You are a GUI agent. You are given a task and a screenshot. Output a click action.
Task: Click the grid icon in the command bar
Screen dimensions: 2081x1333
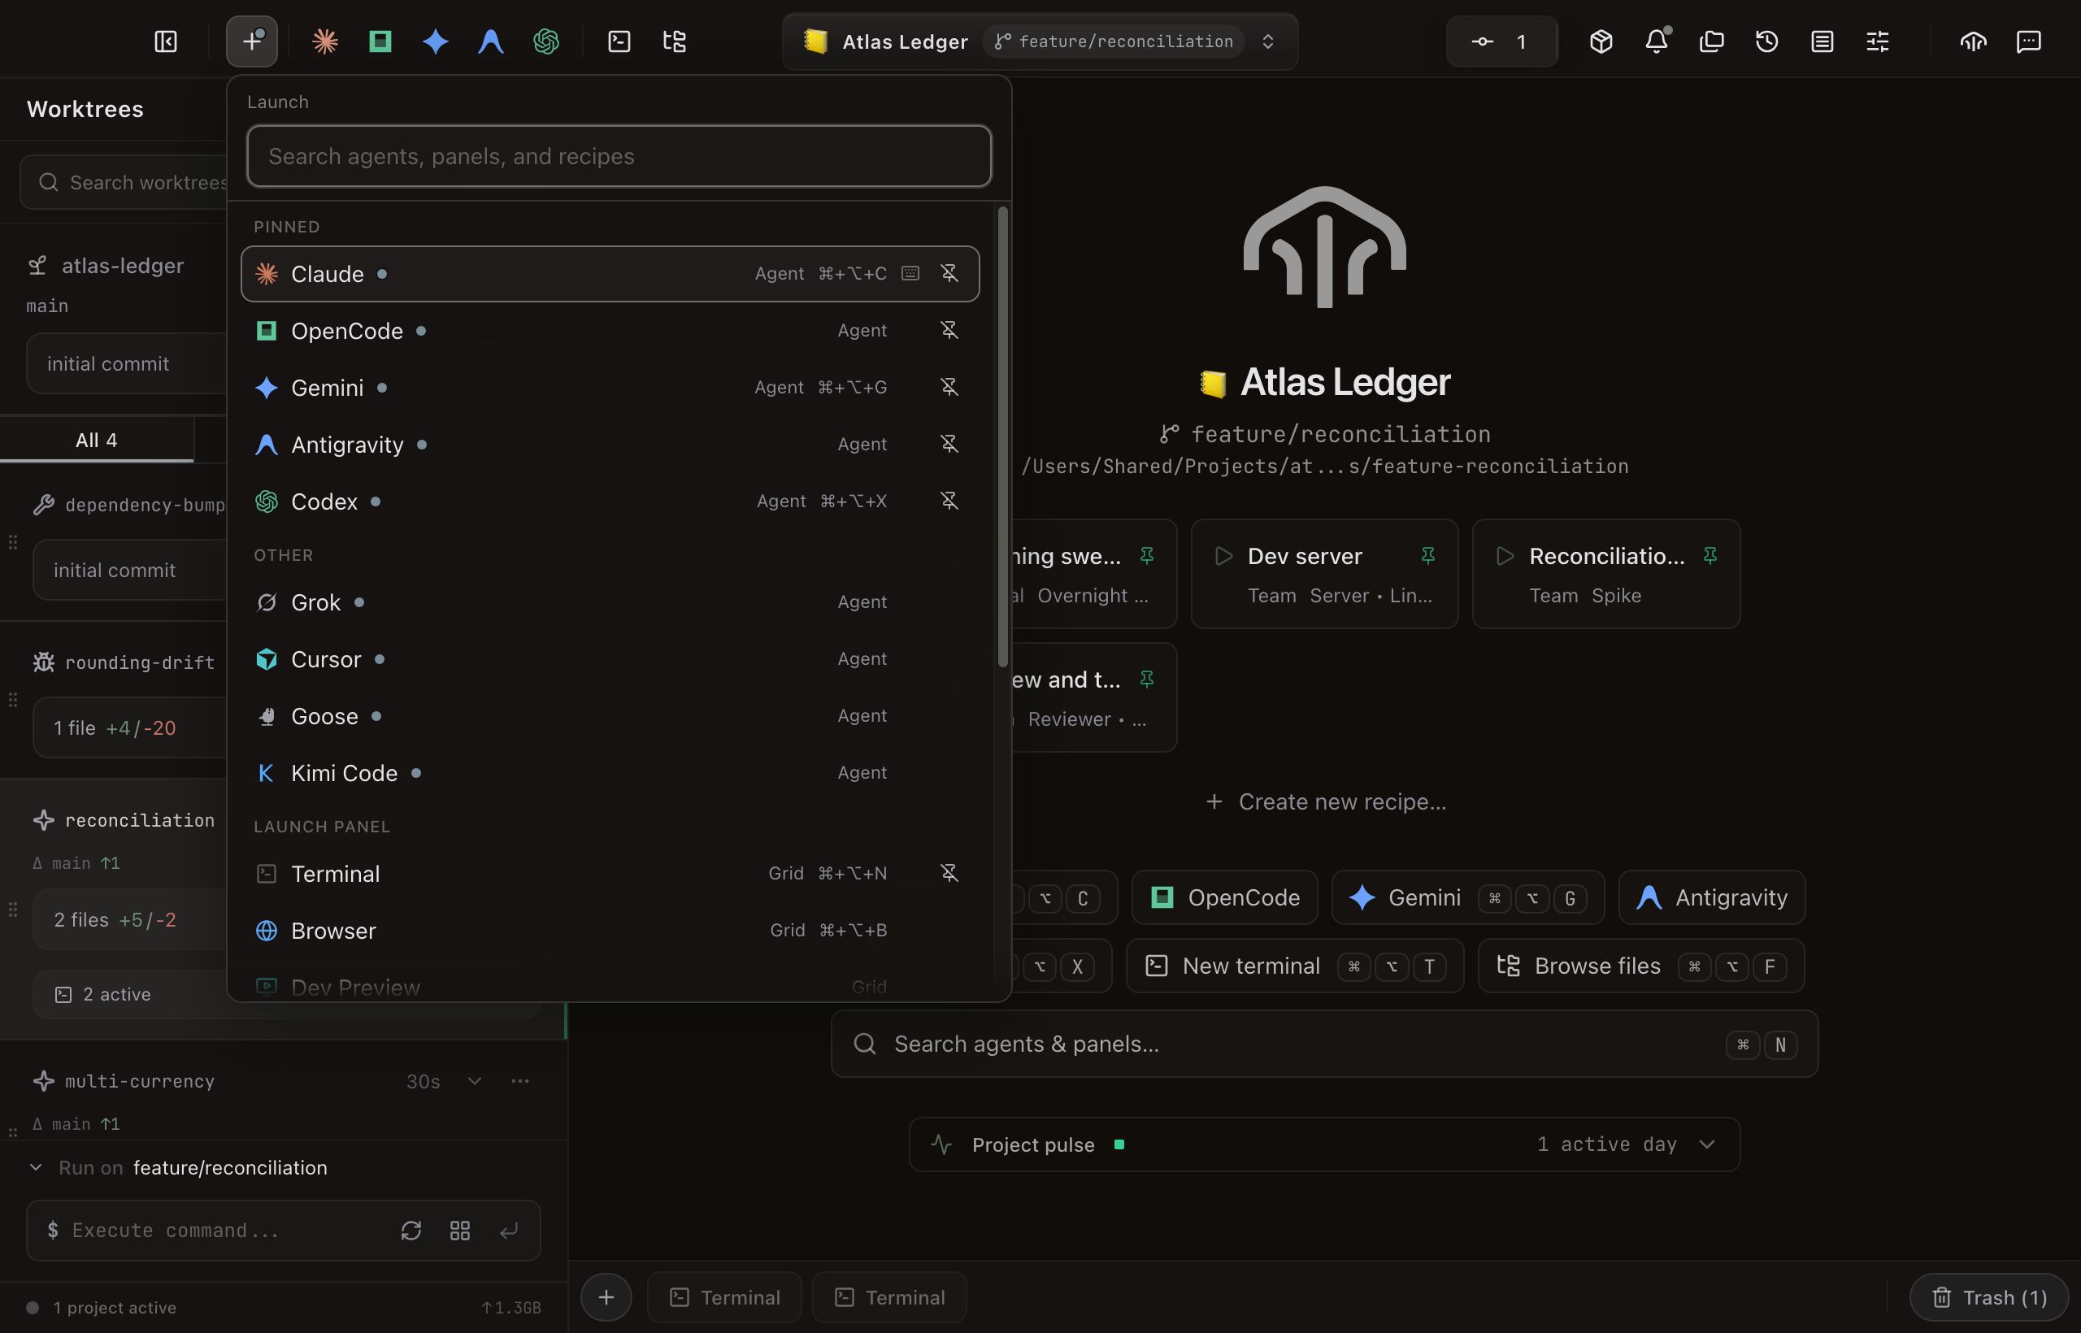coord(459,1230)
